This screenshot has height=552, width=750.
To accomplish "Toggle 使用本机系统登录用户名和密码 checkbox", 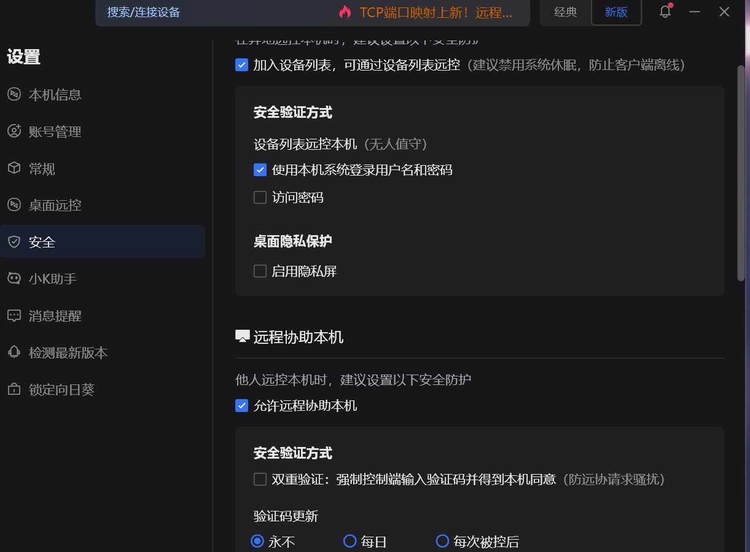I will [x=260, y=170].
